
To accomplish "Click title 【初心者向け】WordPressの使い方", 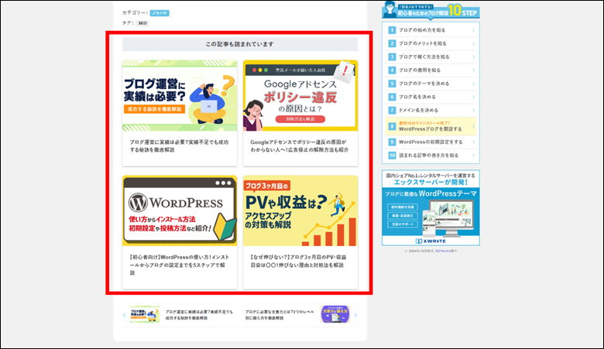I will [179, 265].
